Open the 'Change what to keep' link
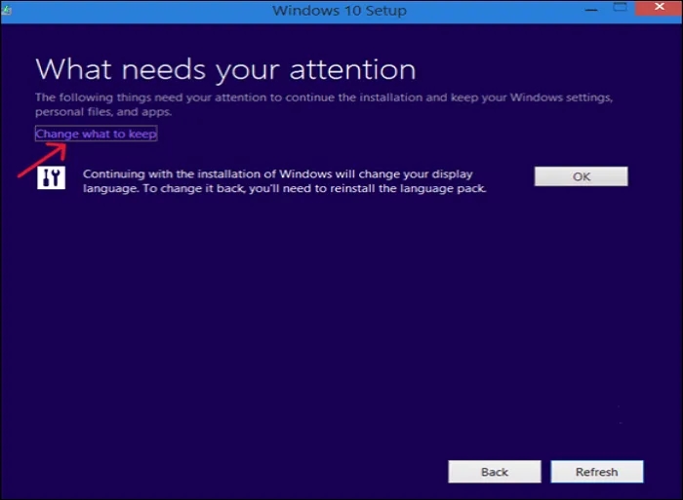This screenshot has height=500, width=683. 96,134
